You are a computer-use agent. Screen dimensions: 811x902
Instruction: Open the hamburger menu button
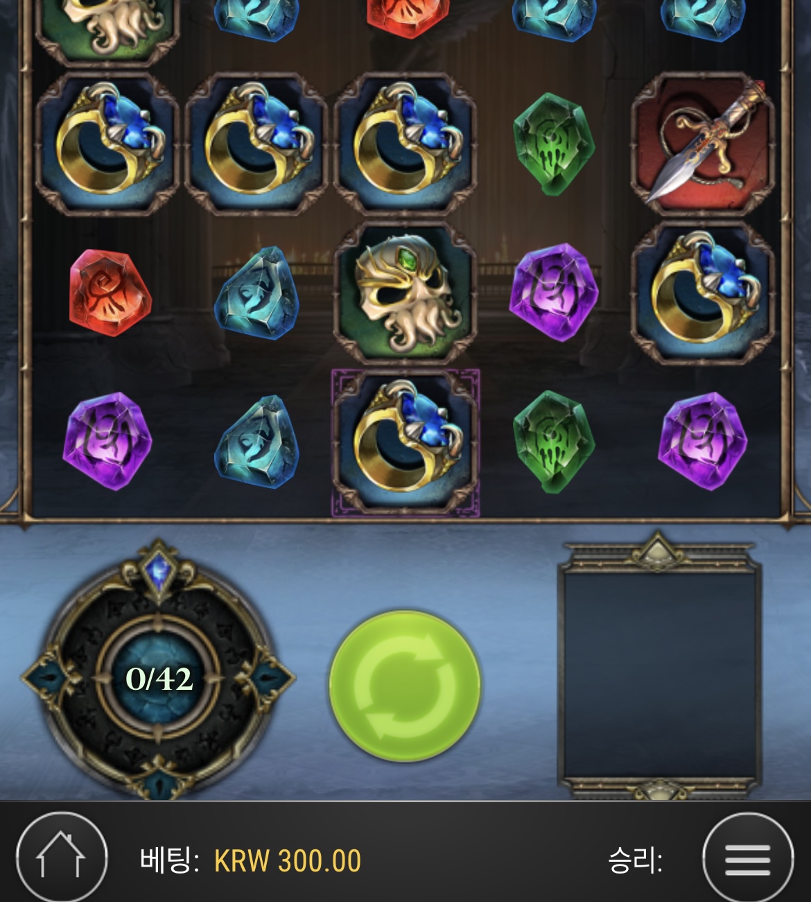click(748, 860)
